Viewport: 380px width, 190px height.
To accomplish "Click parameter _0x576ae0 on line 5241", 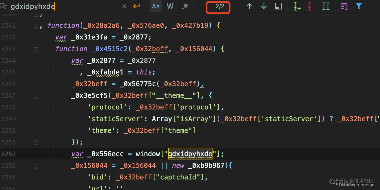I will [146, 26].
